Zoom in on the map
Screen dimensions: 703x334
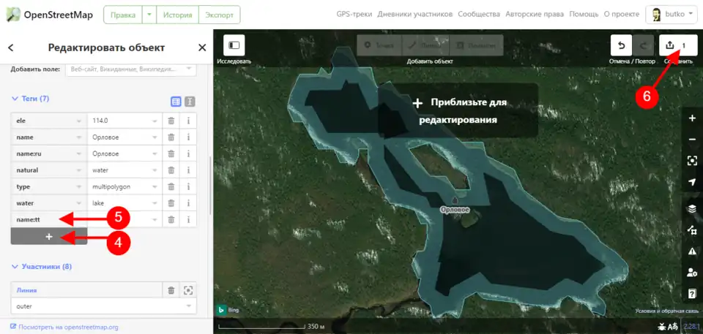click(692, 118)
